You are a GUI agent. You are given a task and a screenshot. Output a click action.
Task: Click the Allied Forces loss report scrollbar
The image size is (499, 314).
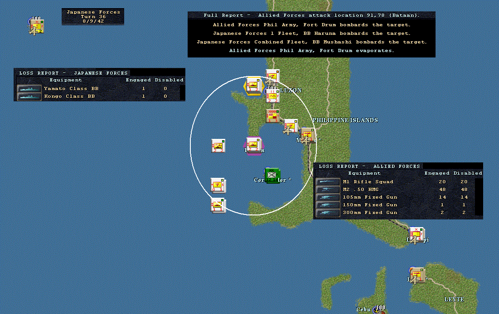coord(479,197)
